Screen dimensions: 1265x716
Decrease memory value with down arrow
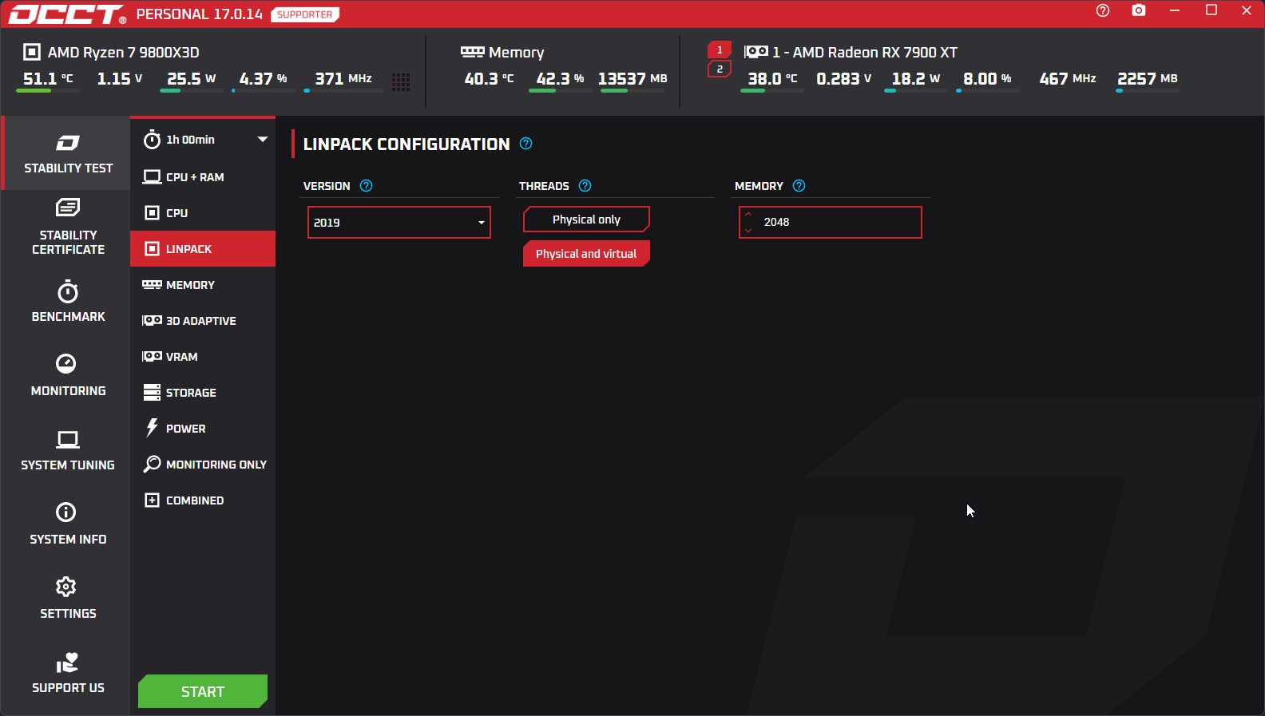click(748, 231)
